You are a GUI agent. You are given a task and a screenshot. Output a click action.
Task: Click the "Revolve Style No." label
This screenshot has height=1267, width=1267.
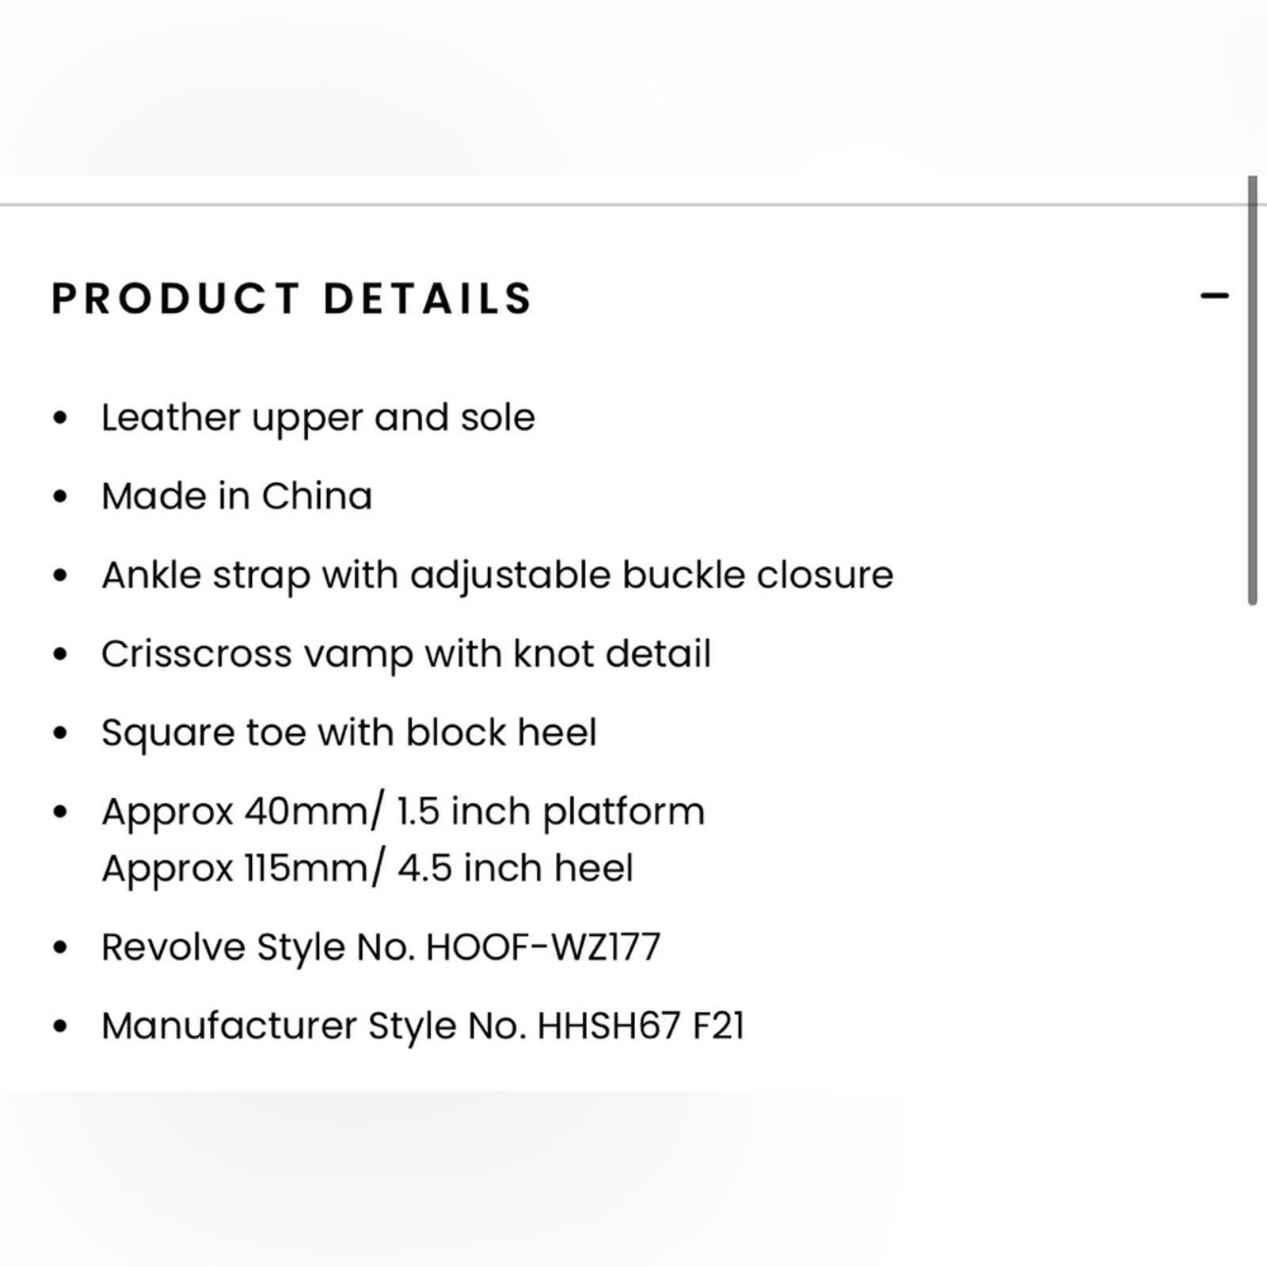(258, 947)
